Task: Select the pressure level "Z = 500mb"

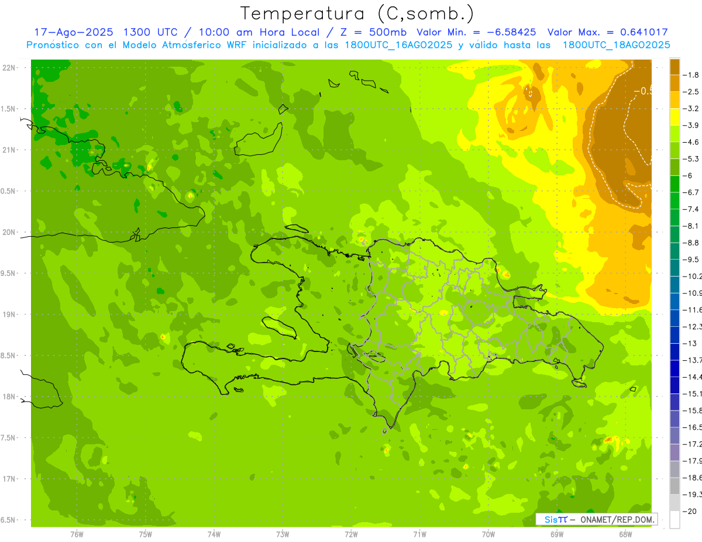Action: pyautogui.click(x=374, y=32)
